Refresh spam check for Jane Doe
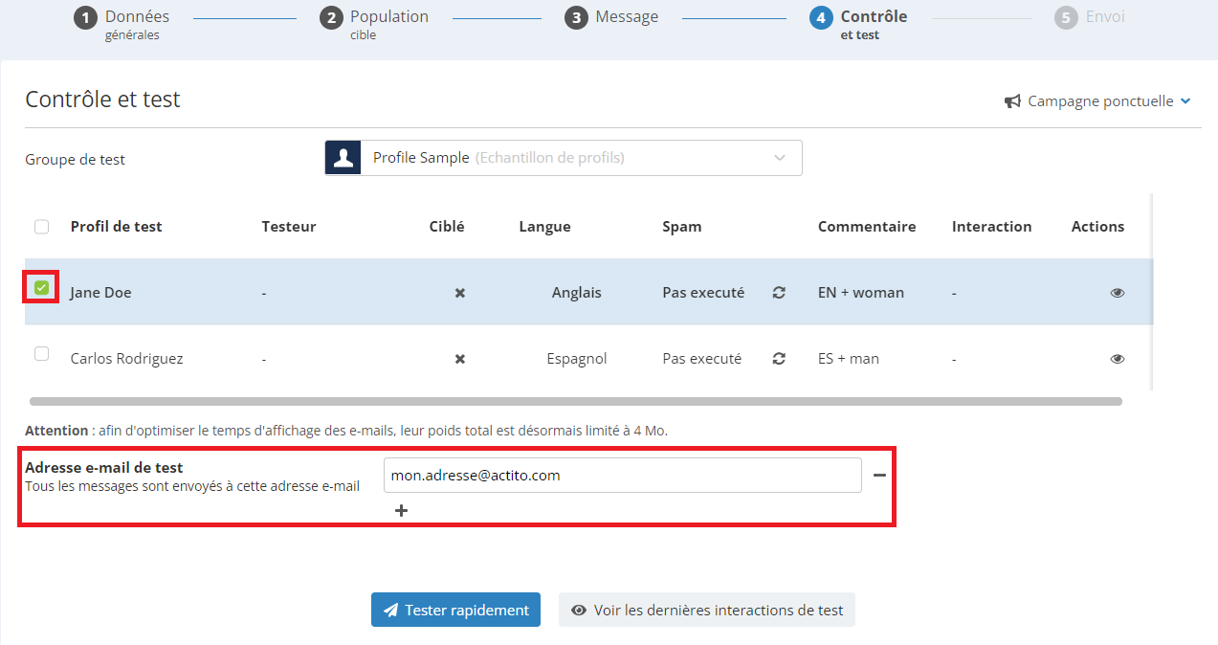This screenshot has height=645, width=1218. tap(779, 293)
